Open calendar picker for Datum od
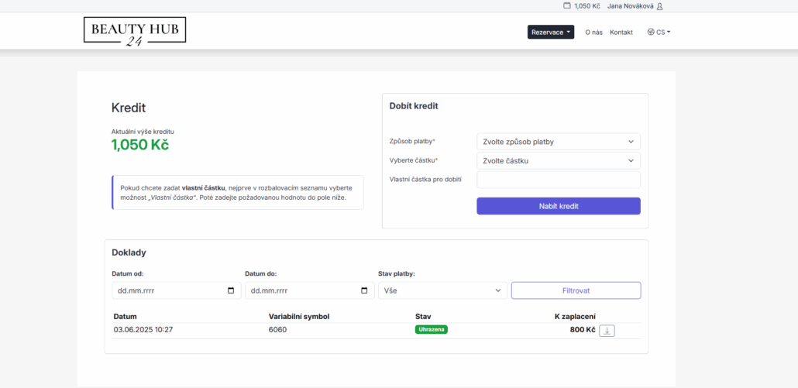Viewport: 798px width, 388px height. [231, 290]
